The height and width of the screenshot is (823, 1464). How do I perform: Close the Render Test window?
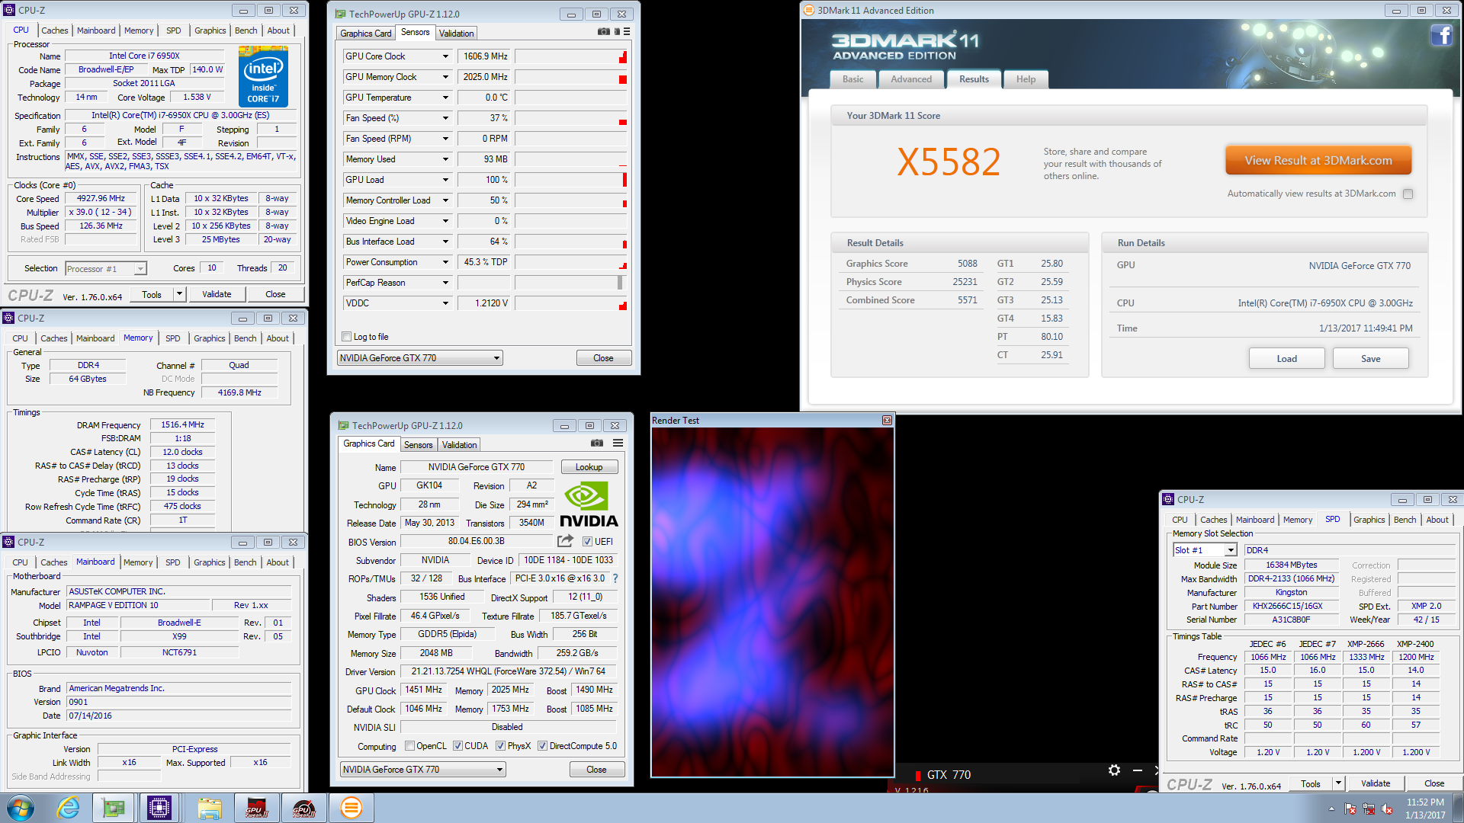point(887,421)
